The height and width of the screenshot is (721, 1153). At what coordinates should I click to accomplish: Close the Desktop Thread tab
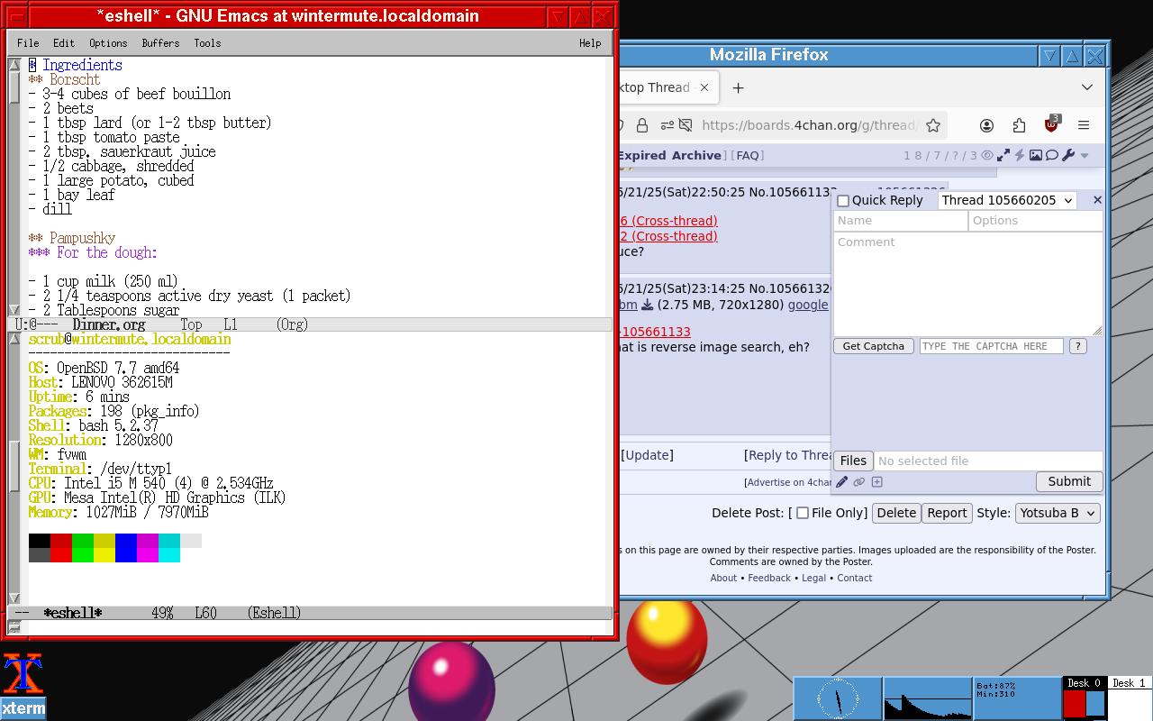click(704, 87)
